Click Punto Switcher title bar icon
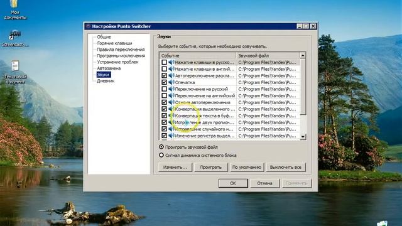This screenshot has height=226, width=402. [89, 26]
